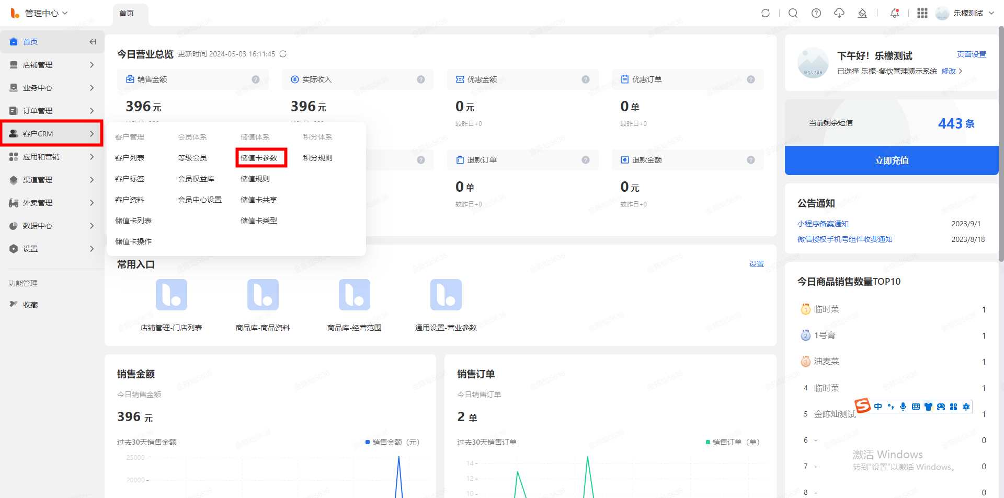Viewport: 1004px width, 498px height.
Task: Click the Sogou soft keyboard icon
Action: click(916, 407)
